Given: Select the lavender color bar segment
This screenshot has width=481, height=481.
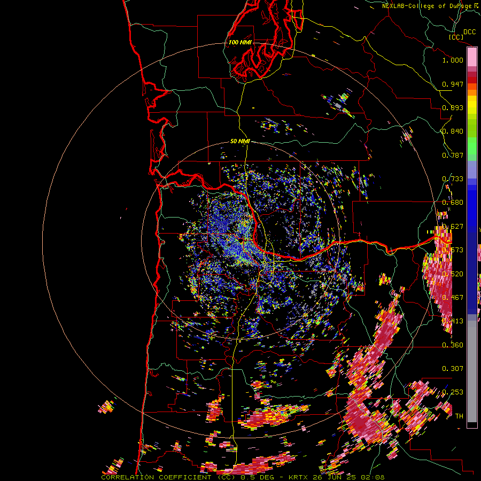Looking at the screenshot, I should [x=472, y=169].
